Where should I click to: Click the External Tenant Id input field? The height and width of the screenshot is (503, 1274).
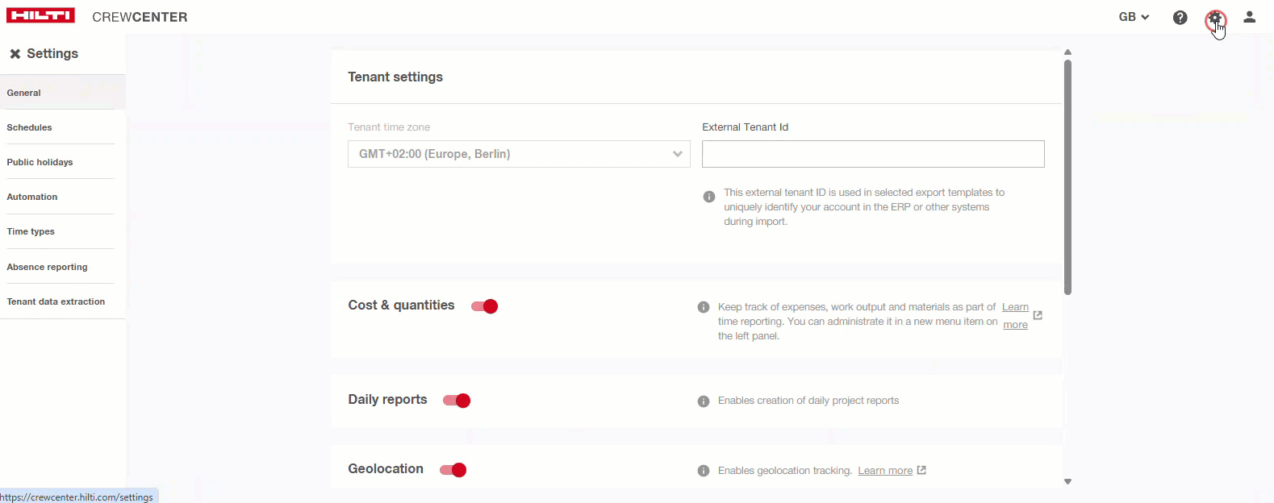click(873, 154)
